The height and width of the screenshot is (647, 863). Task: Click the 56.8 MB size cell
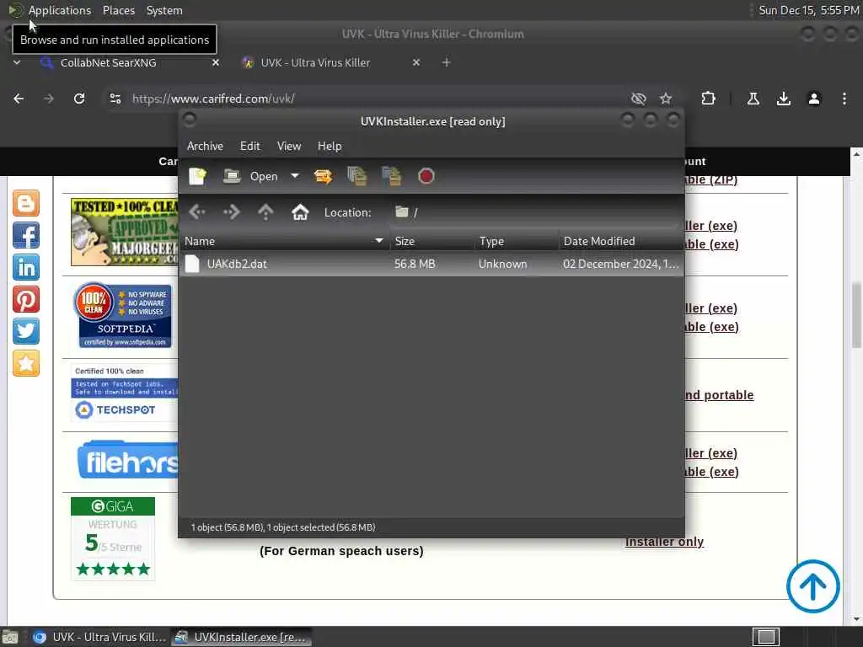point(415,264)
